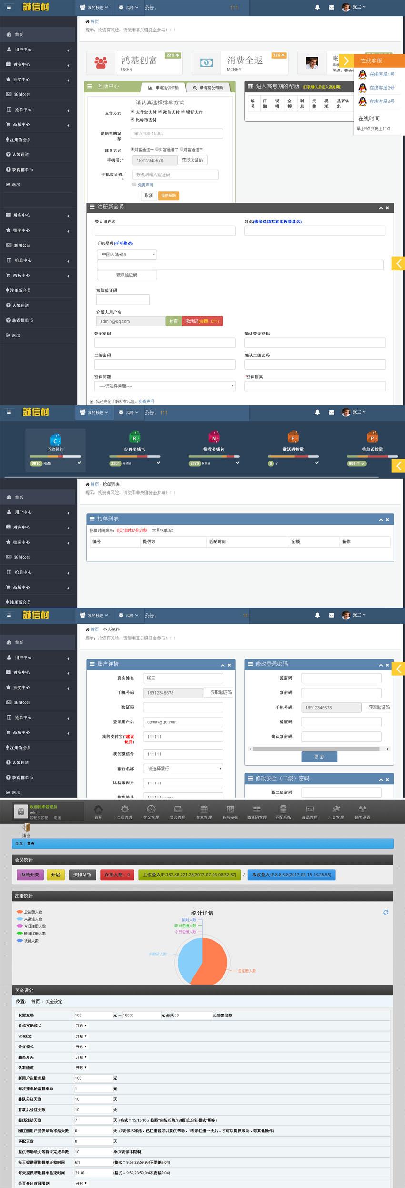
Task: Open the 是否开启时间限制 dropdown
Action: (x=81, y=1183)
